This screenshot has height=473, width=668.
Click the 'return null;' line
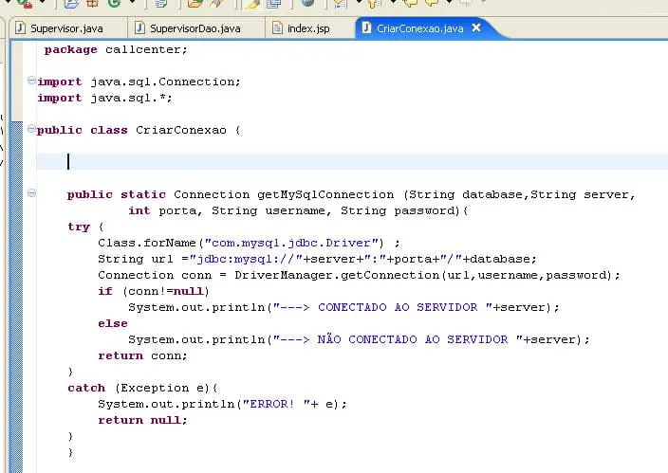(x=142, y=420)
